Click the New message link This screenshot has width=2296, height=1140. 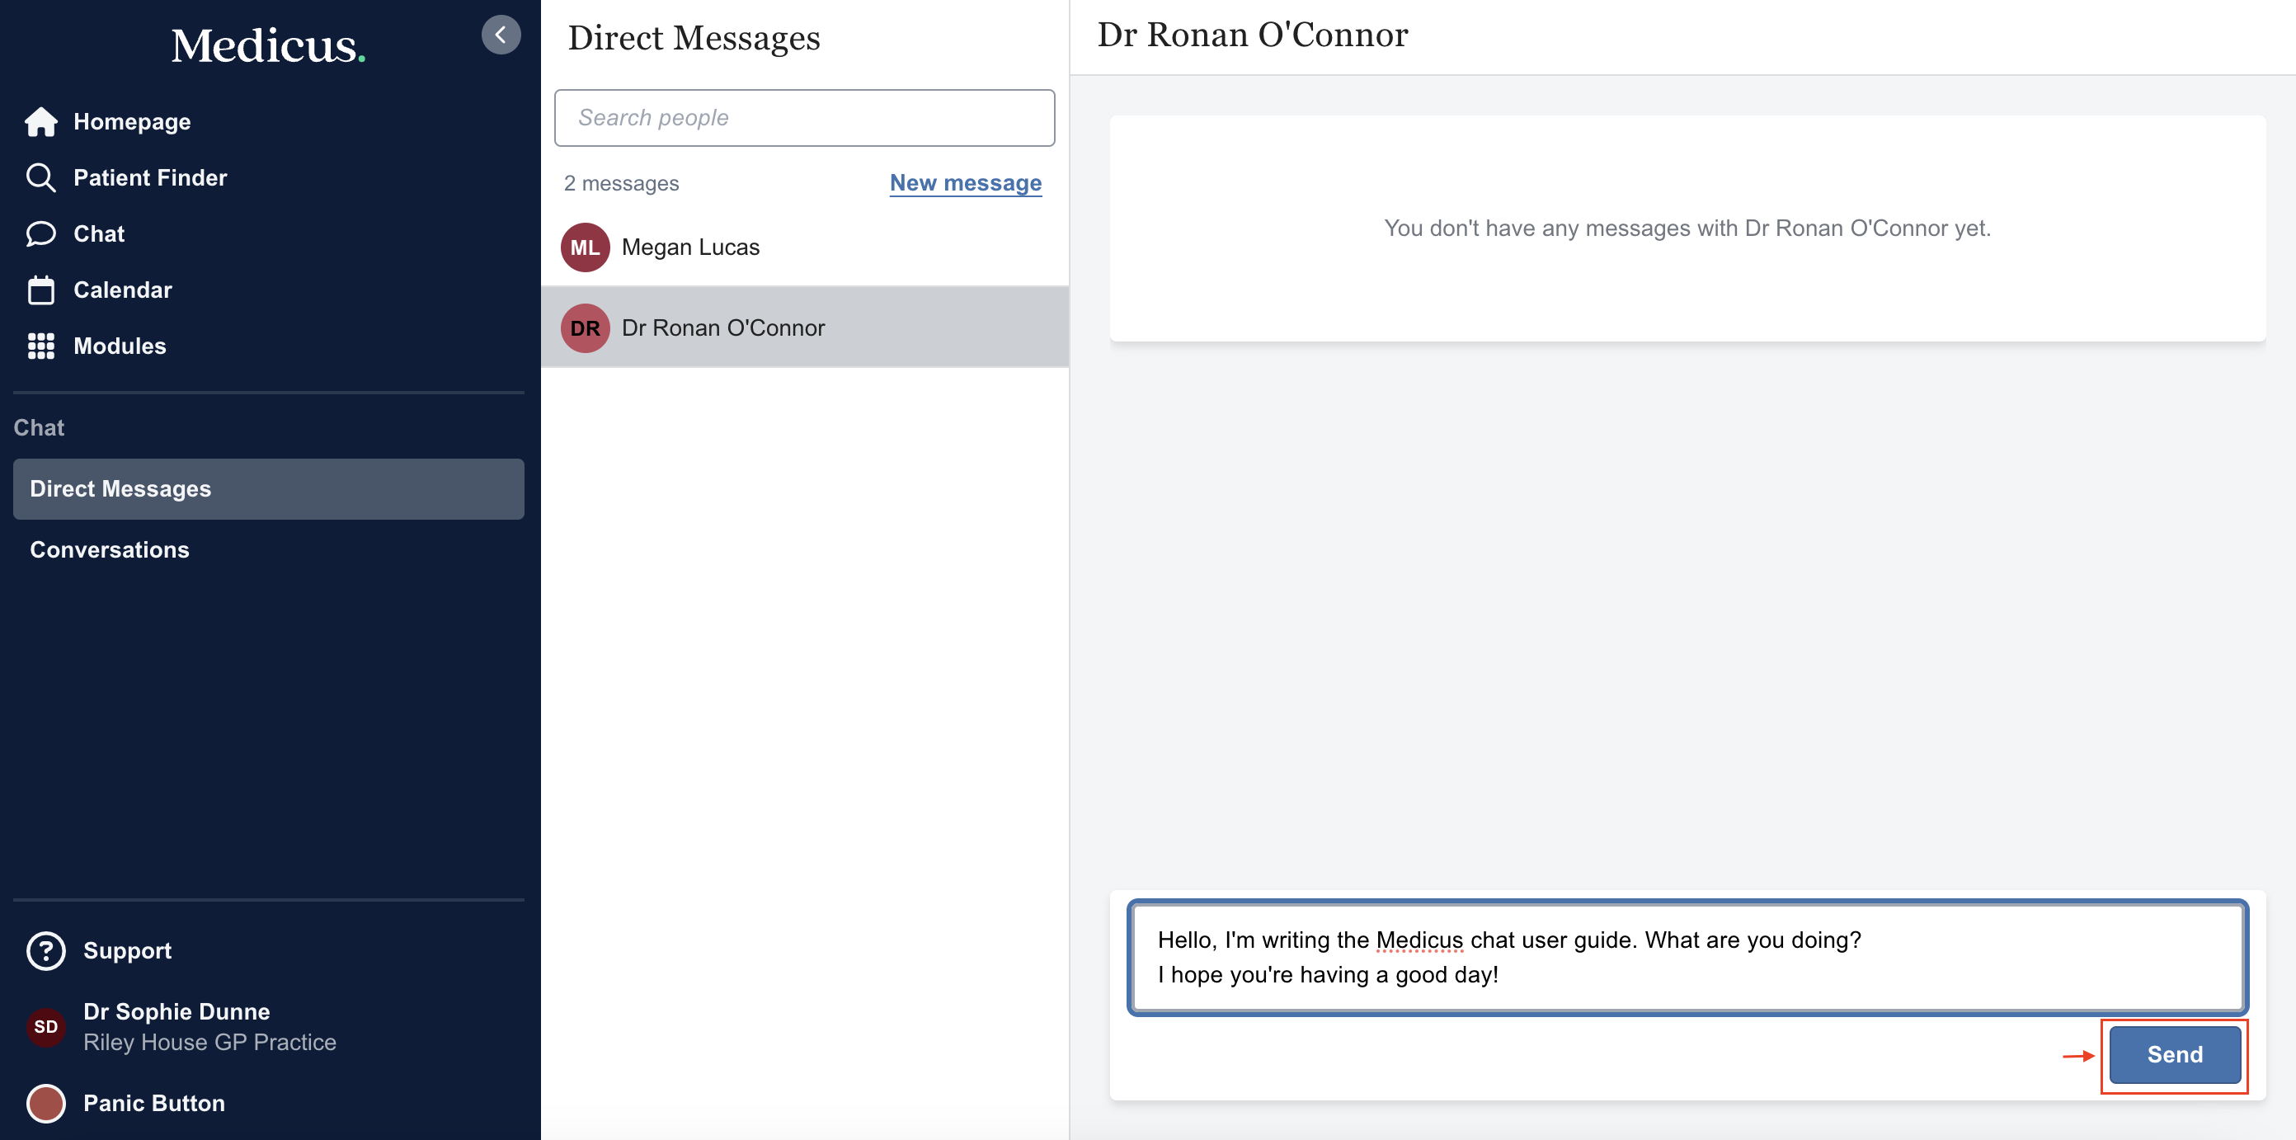965,183
